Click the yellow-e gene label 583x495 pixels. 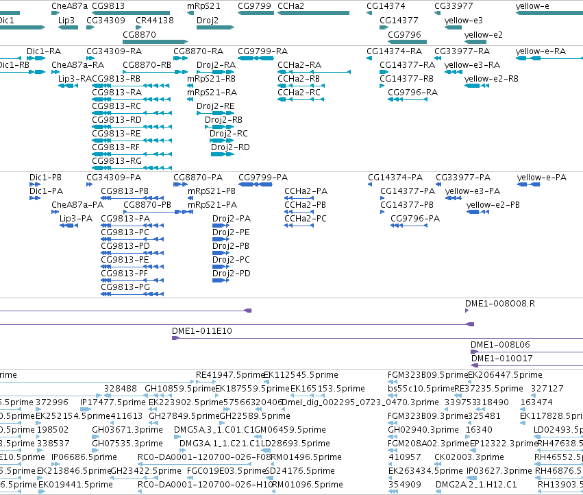coord(532,6)
